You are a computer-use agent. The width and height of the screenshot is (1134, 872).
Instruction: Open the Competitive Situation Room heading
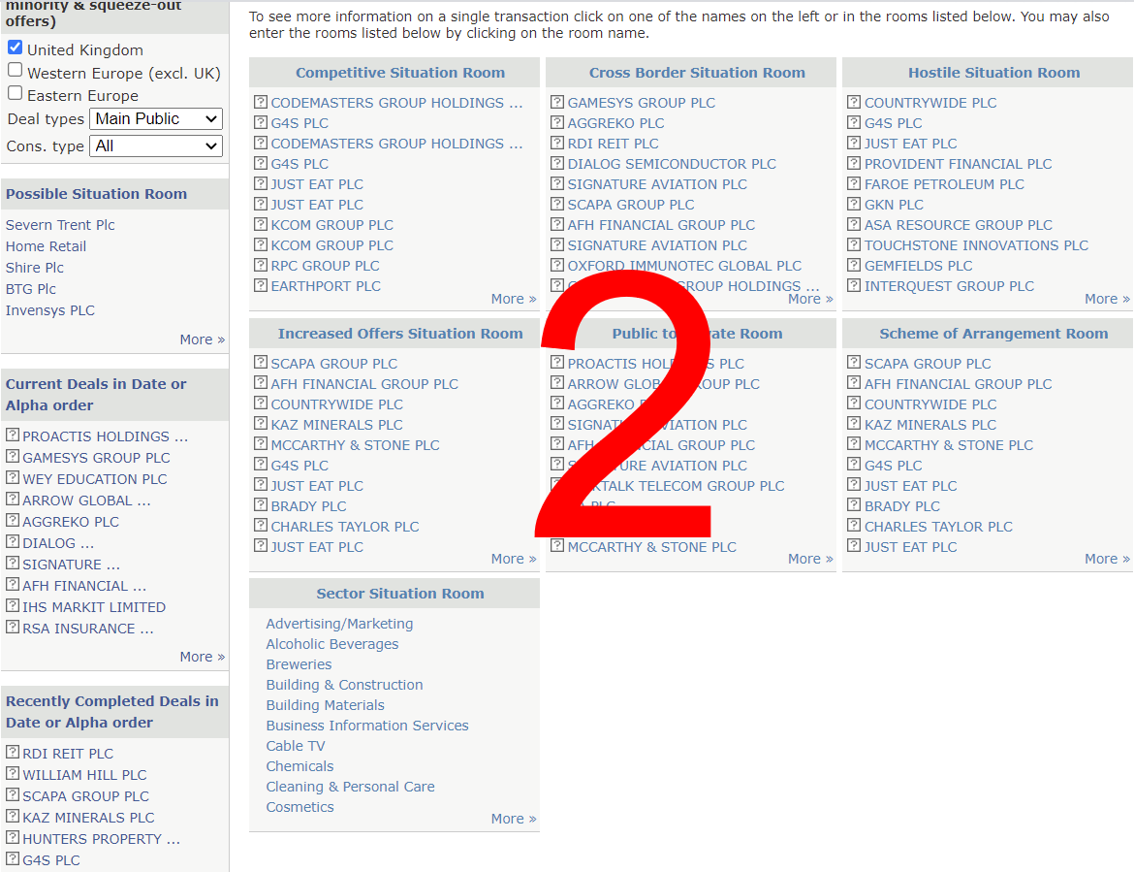(400, 73)
